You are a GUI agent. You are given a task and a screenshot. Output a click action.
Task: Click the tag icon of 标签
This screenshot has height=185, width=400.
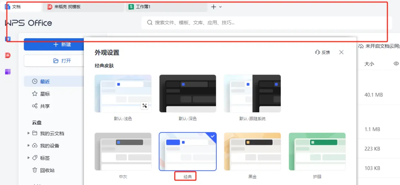tap(35, 158)
